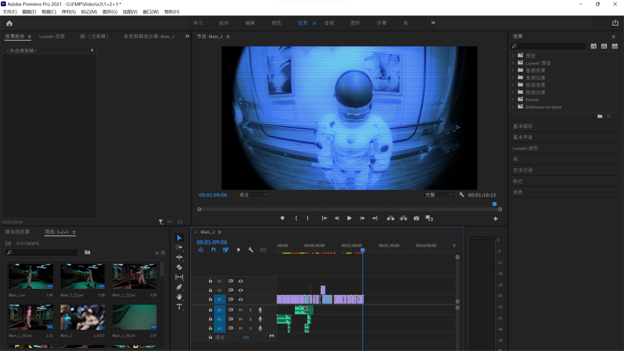Choose the Hand tool

(x=179, y=297)
